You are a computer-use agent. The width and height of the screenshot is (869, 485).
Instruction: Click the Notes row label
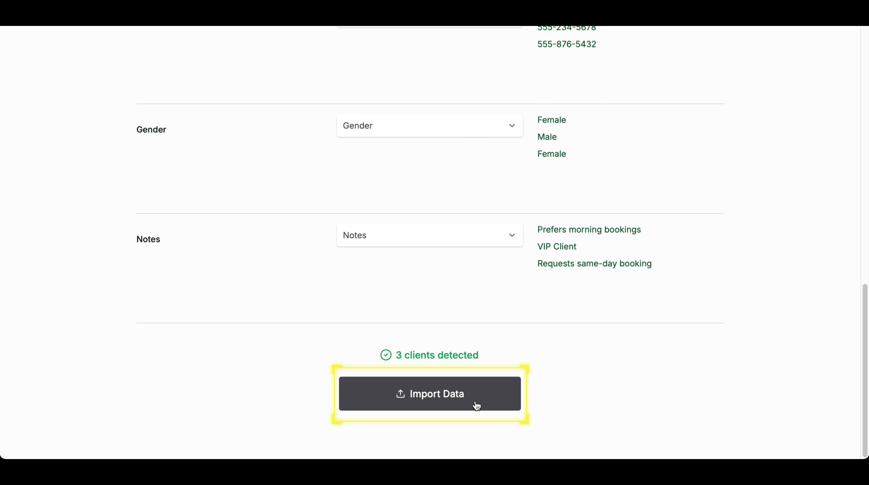pyautogui.click(x=148, y=239)
